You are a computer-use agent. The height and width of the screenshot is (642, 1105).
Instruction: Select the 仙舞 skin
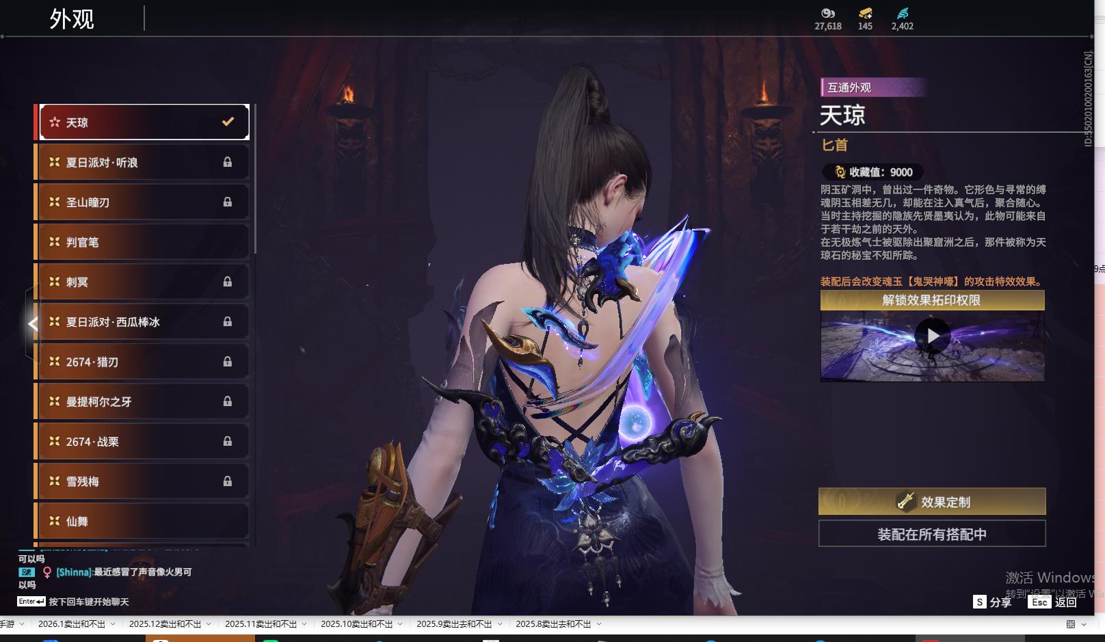pos(143,521)
